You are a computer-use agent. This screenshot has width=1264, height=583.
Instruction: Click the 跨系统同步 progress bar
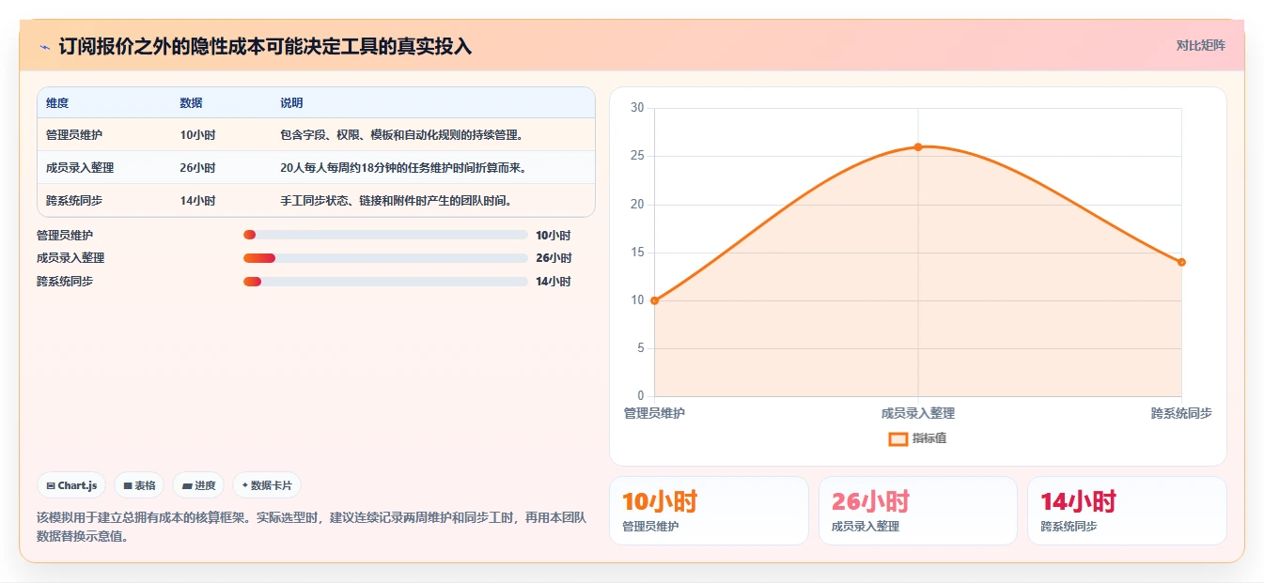tap(385, 282)
